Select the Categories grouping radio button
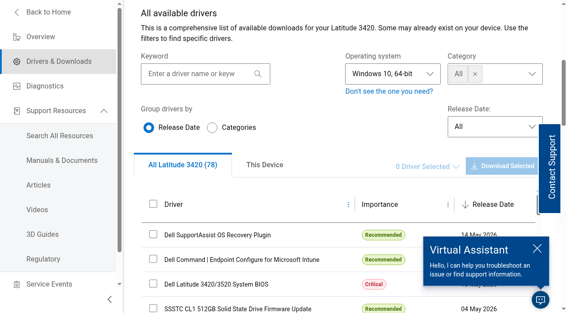Viewport: 567px width, 313px height. [212, 128]
